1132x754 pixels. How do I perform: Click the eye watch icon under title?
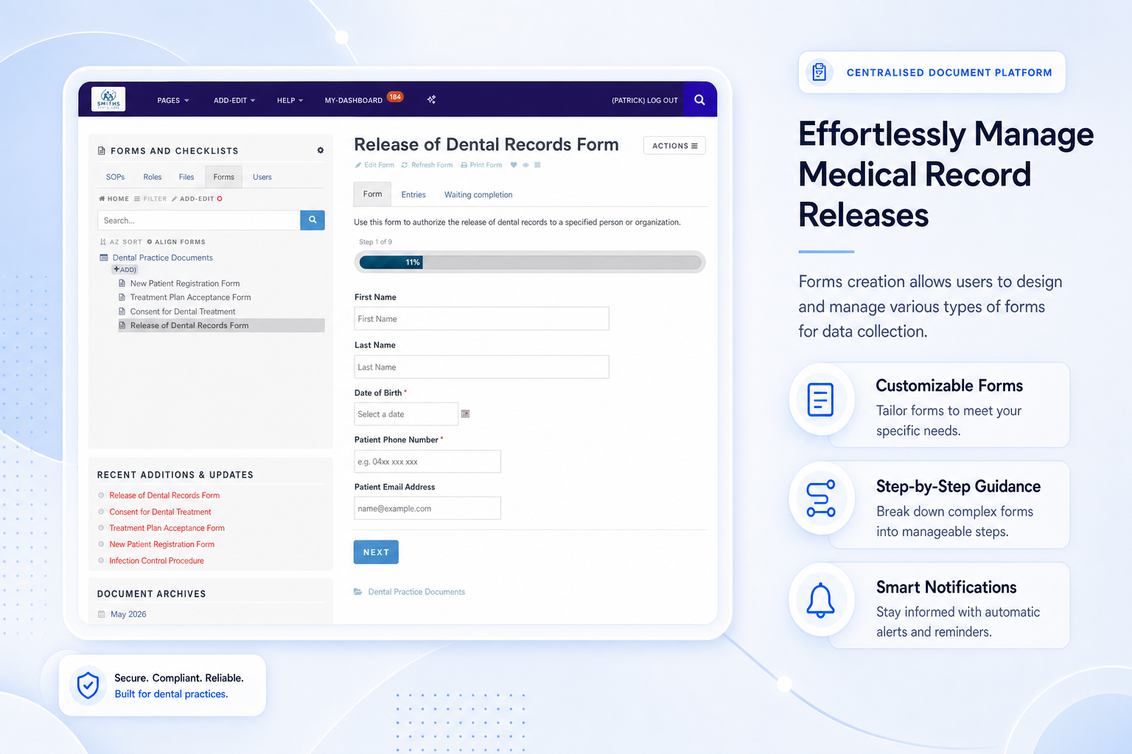point(525,165)
